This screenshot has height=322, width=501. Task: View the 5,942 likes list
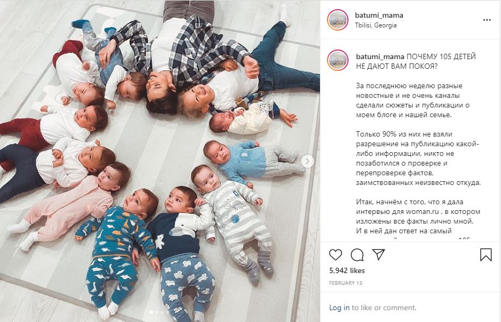click(347, 270)
